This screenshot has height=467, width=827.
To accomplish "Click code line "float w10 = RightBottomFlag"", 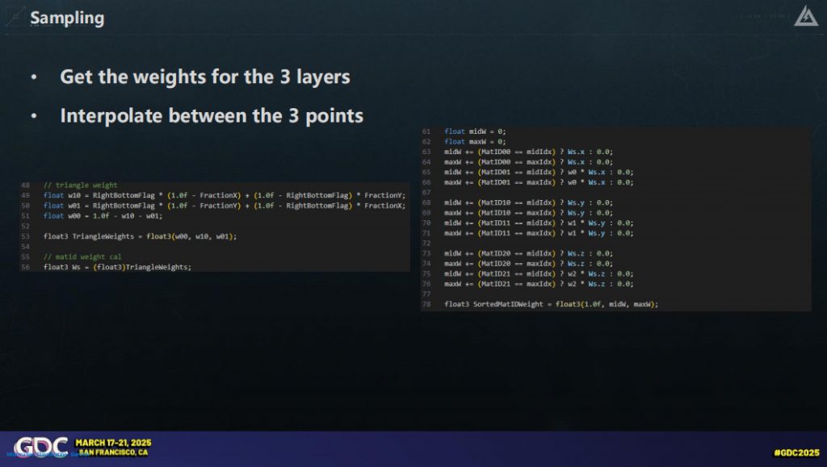I will tap(225, 195).
